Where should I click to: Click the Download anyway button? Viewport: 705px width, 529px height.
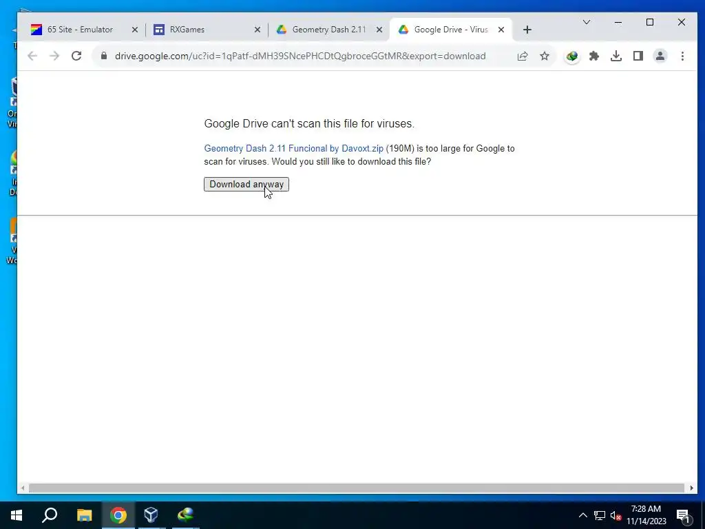click(246, 185)
